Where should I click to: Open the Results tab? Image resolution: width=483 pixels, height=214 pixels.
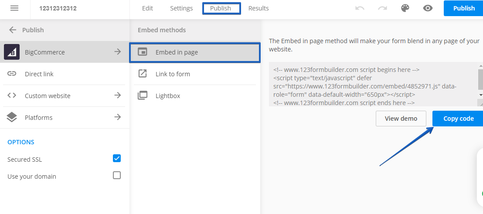click(x=259, y=8)
